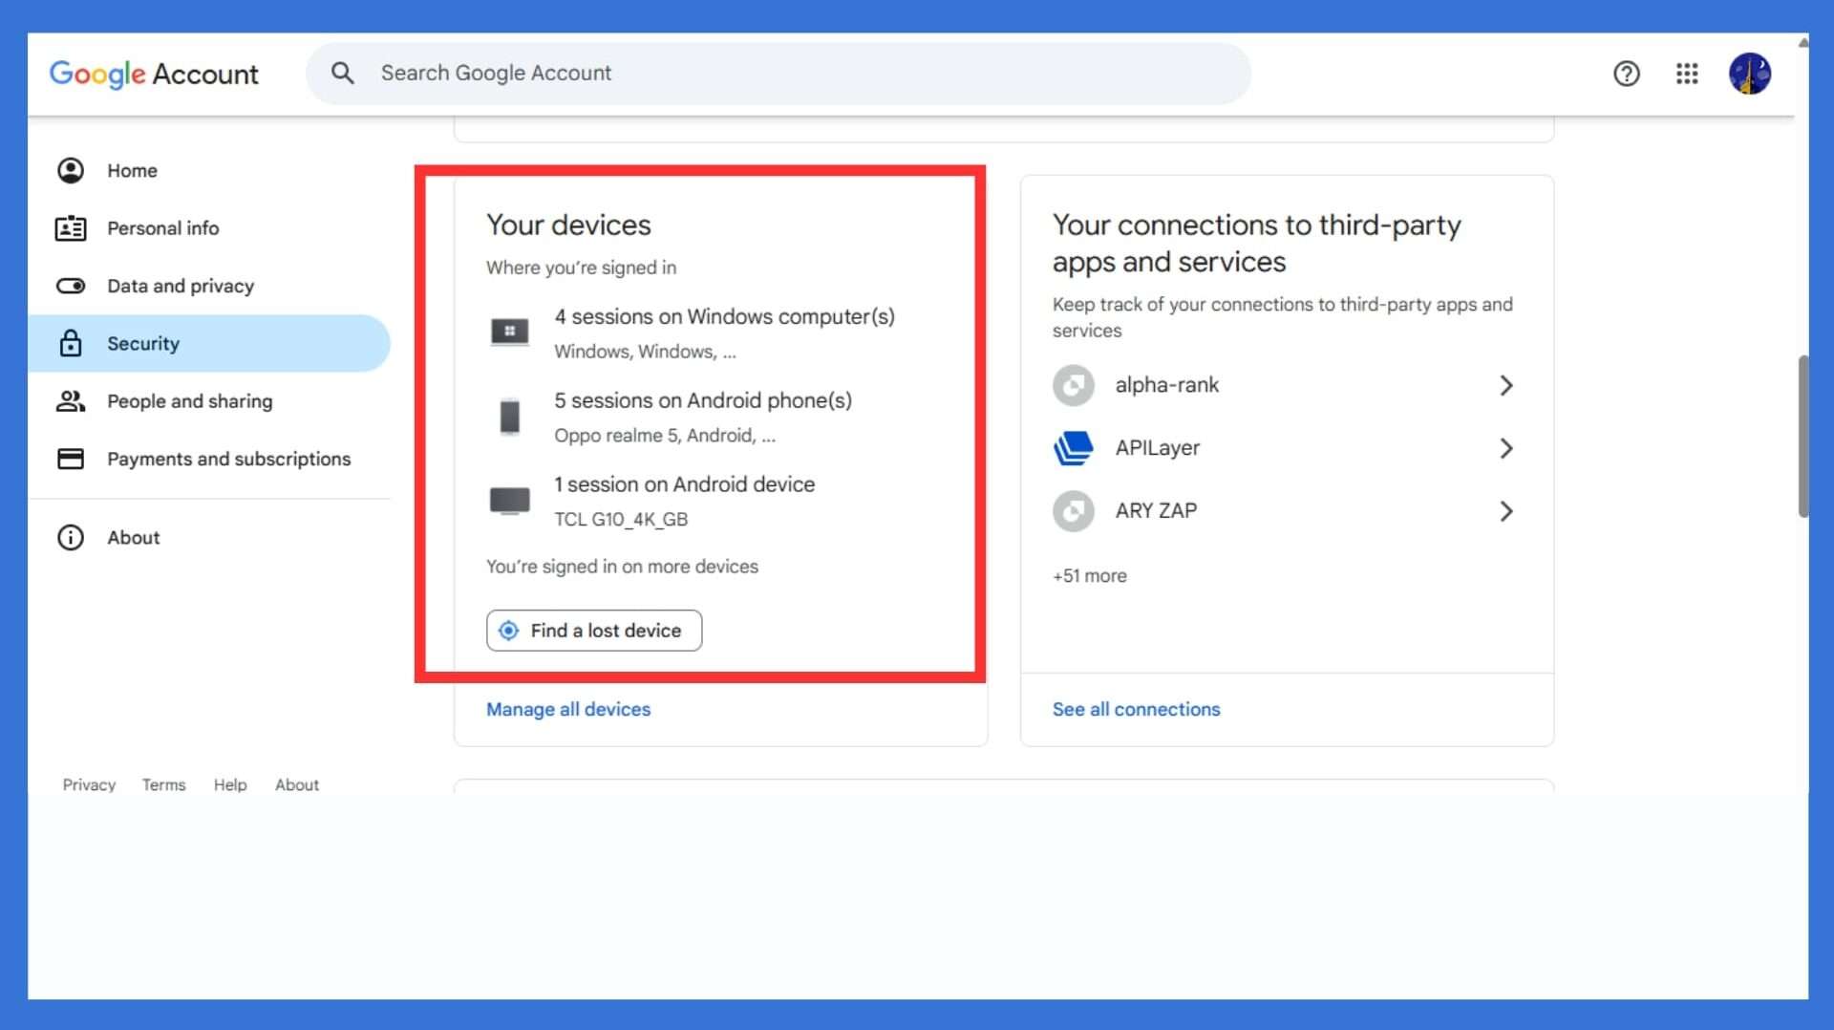Click the Personal info ID card icon
1834x1030 pixels.
(x=71, y=228)
